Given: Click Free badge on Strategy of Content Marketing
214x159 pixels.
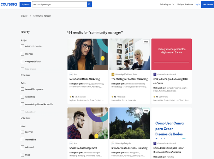Looking at the screenshot, I should pyautogui.click(x=146, y=42).
